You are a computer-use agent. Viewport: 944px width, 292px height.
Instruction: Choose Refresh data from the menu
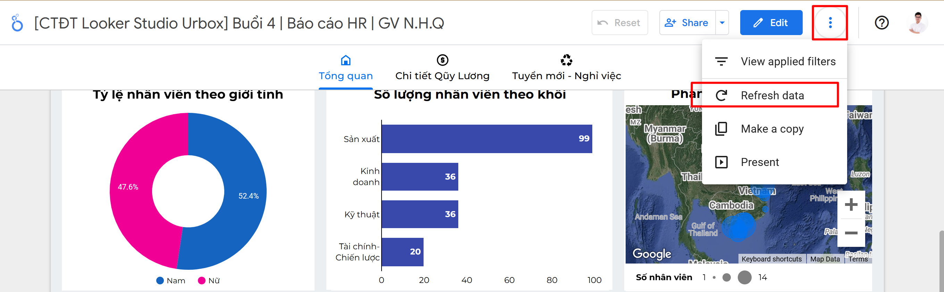click(x=772, y=95)
